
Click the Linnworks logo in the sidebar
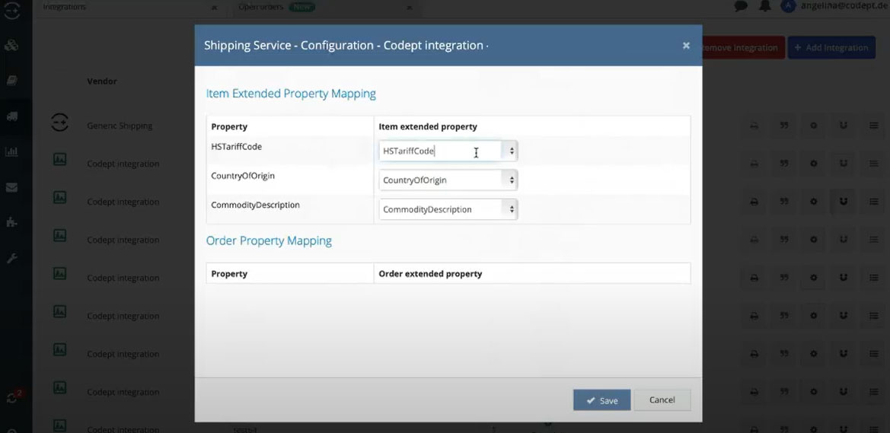12,10
